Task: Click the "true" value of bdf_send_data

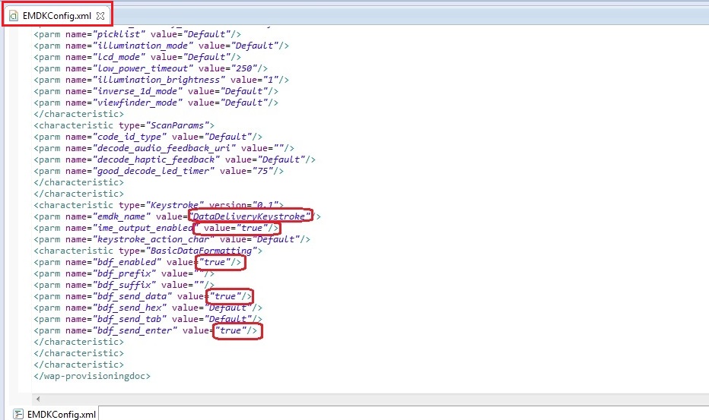Action: (226, 296)
